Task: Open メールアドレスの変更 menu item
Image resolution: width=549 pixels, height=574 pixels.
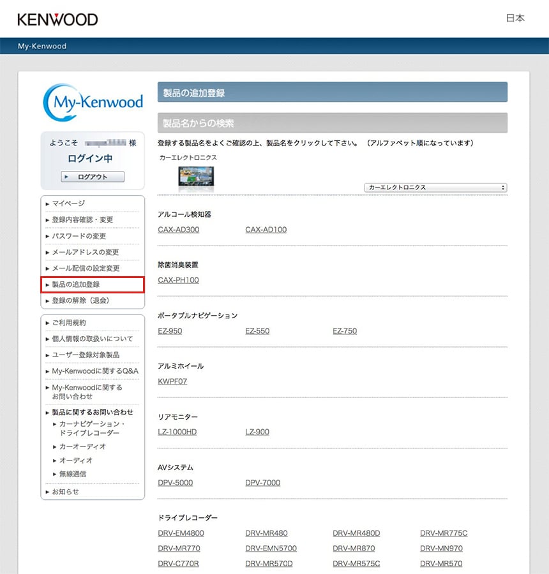Action: click(85, 253)
